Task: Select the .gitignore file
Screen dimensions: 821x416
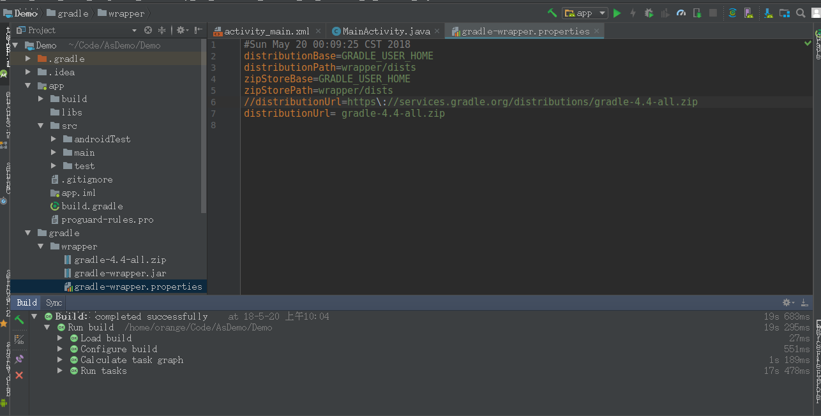Action: (x=81, y=179)
